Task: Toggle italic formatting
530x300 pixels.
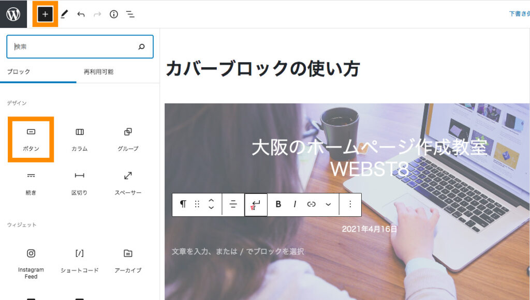Action: pyautogui.click(x=295, y=204)
